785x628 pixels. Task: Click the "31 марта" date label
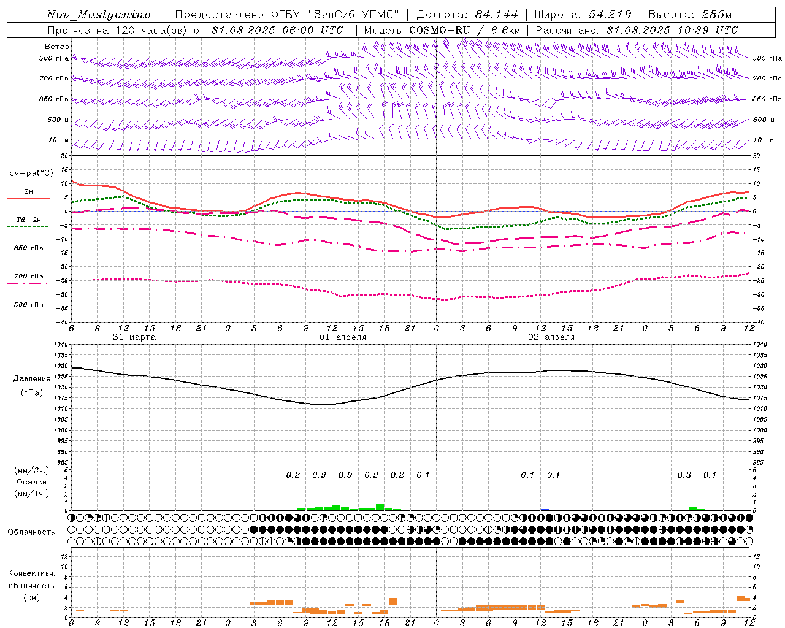point(134,337)
